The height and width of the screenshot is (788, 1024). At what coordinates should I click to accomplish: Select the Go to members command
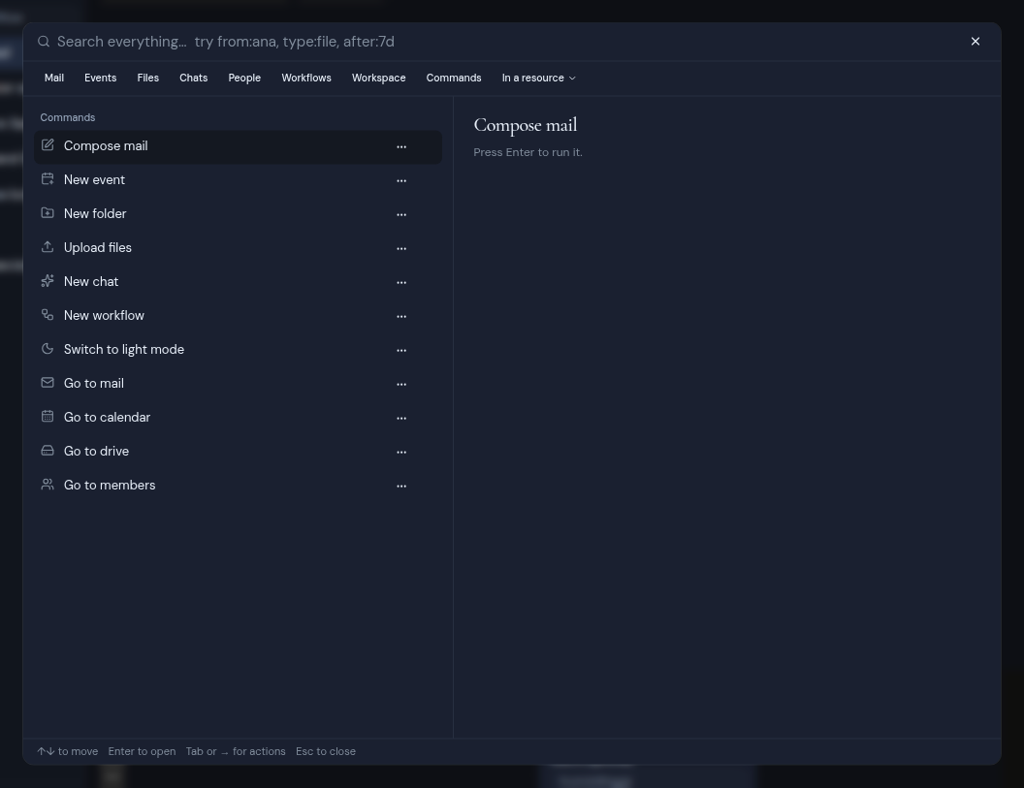(x=238, y=486)
